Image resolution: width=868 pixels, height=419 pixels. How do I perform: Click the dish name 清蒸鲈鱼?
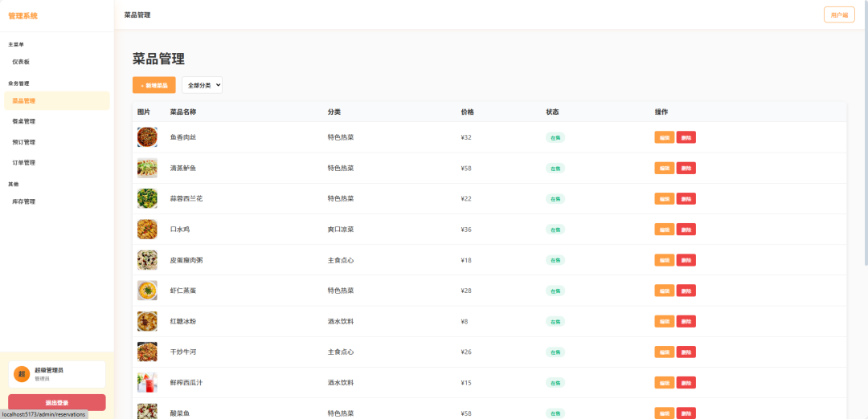tap(182, 168)
